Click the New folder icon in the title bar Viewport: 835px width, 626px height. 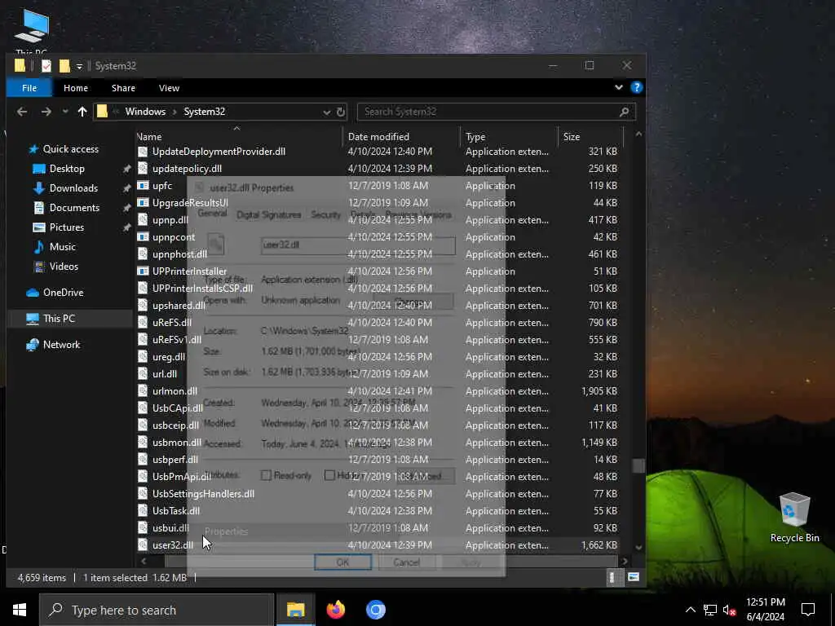64,65
